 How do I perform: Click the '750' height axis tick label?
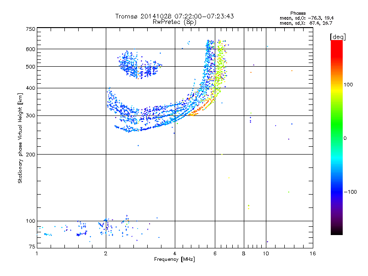30,29
